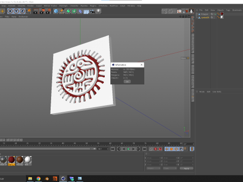This screenshot has width=243, height=182.
Task: Toggle Point Level Animation recording
Action: pyautogui.click(x=186, y=149)
